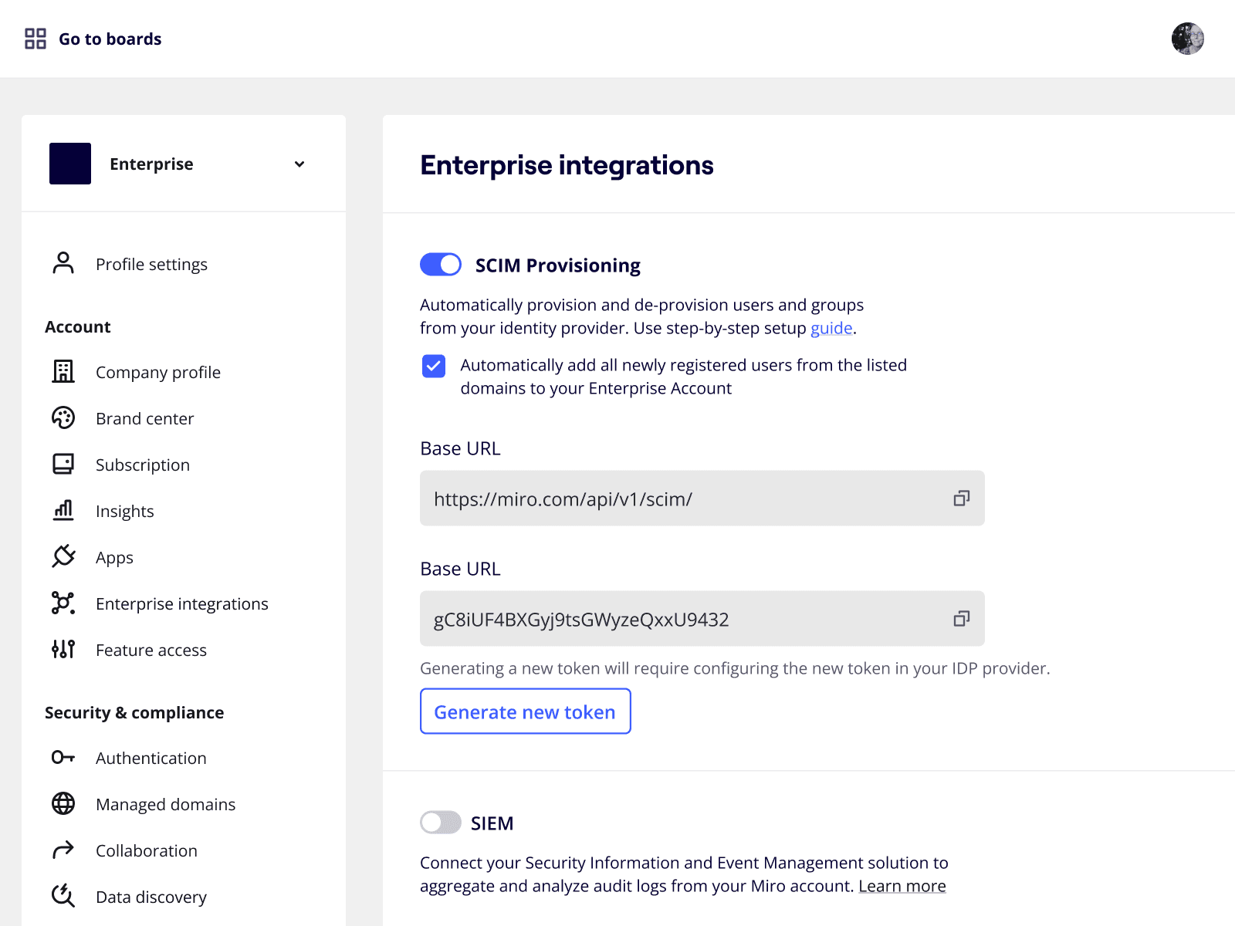Click the Apps plug icon

(x=63, y=557)
